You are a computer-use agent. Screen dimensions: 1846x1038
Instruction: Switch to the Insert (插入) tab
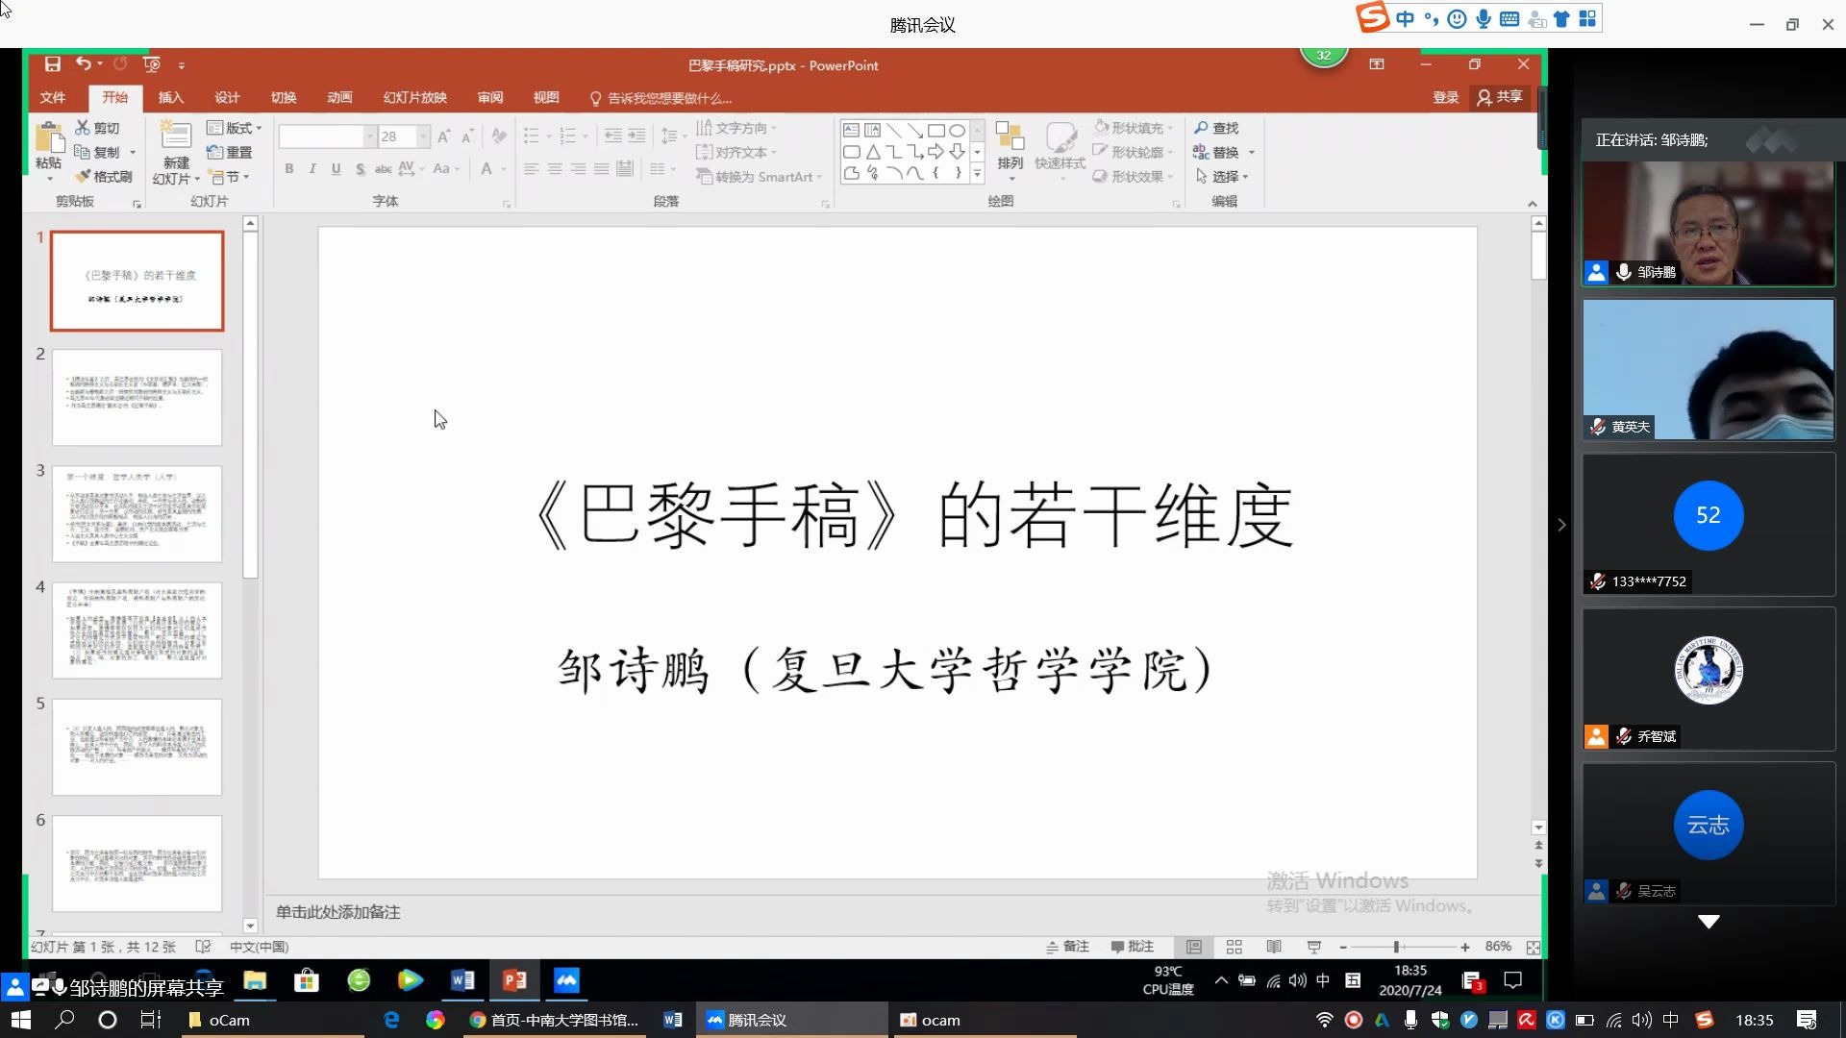[x=170, y=97]
